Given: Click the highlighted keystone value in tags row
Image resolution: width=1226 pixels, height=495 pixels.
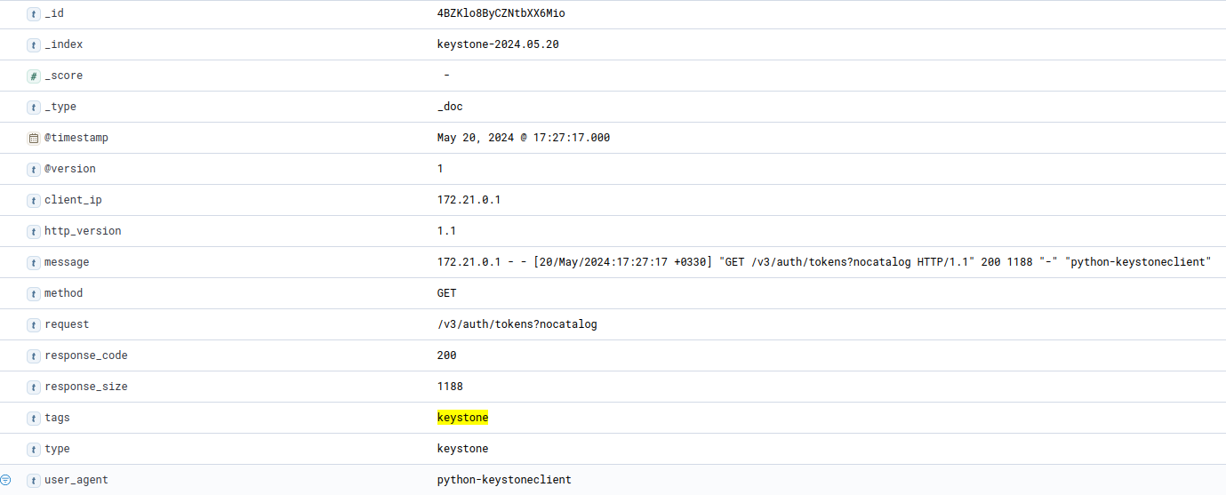Looking at the screenshot, I should [462, 418].
